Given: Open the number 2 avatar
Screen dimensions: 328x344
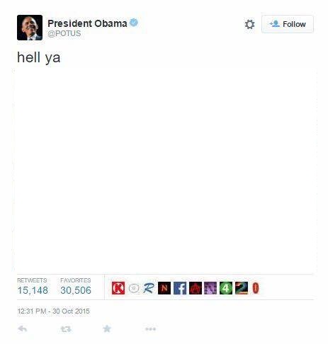Looking at the screenshot, I should pos(242,288).
